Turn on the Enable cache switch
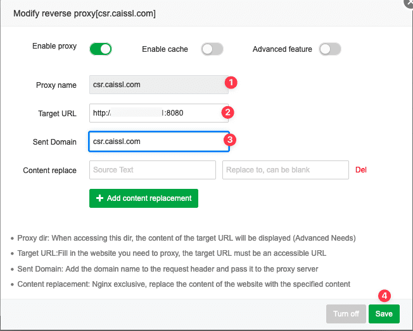 [212, 49]
